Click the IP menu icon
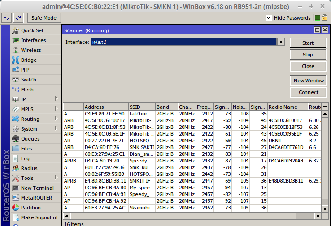Screen dimensions: 331x226 pyautogui.click(x=16, y=99)
